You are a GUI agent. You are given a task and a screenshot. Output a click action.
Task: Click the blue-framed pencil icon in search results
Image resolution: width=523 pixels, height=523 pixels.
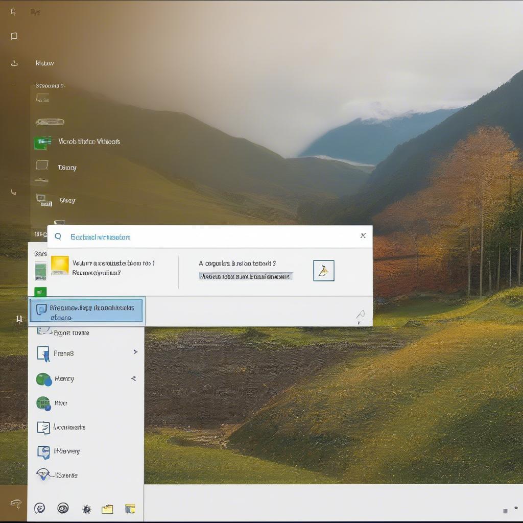323,271
